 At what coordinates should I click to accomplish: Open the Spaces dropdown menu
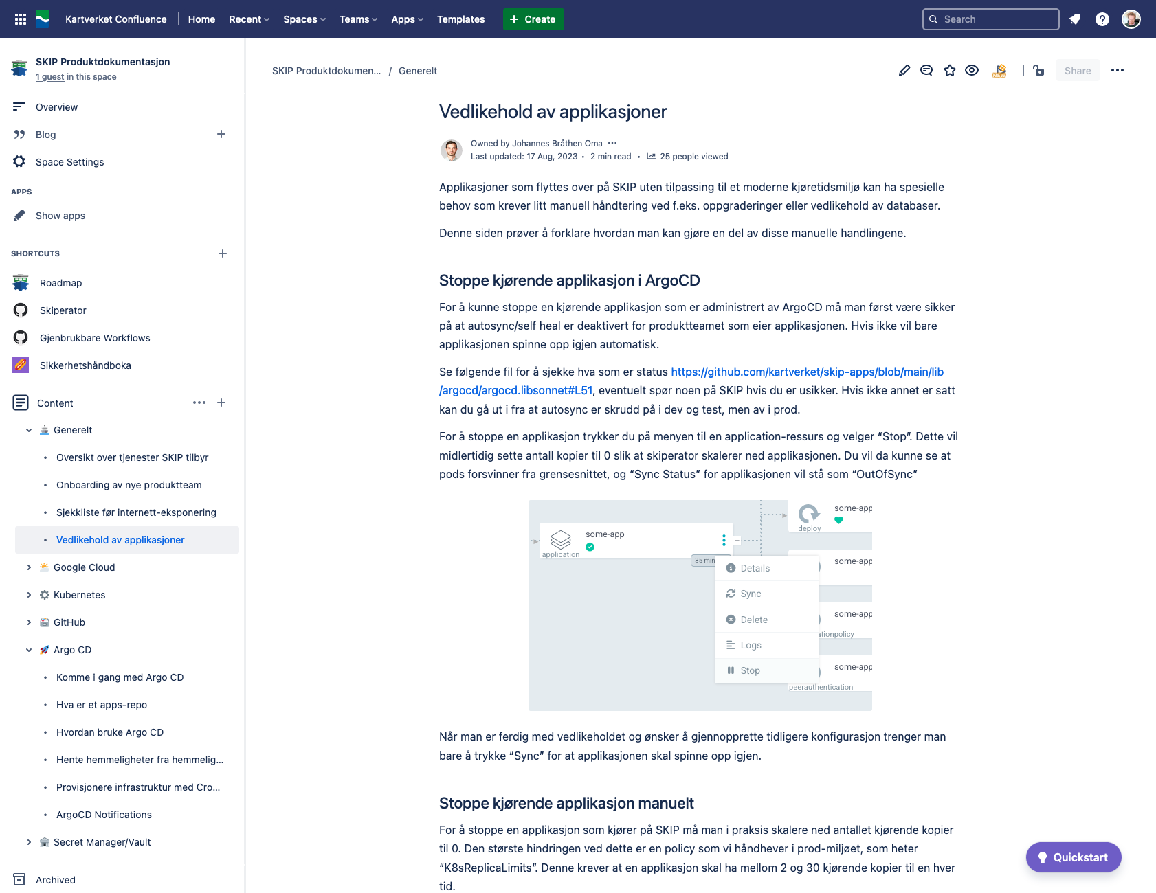[x=304, y=19]
